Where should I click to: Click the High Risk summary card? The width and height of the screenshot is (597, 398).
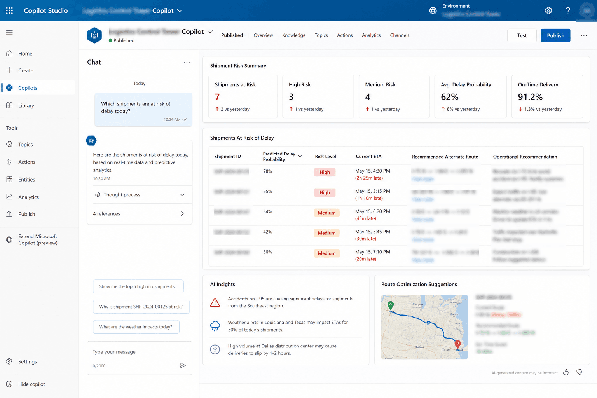click(x=318, y=96)
